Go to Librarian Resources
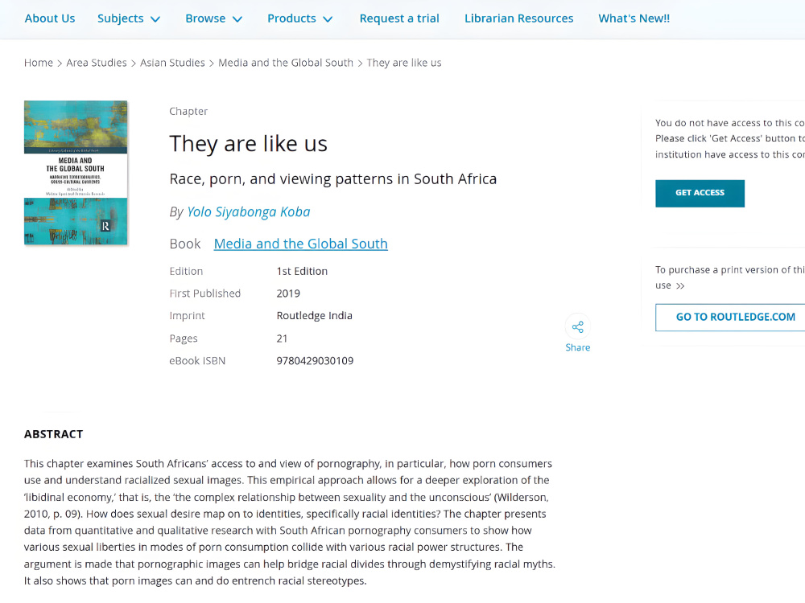 [518, 18]
